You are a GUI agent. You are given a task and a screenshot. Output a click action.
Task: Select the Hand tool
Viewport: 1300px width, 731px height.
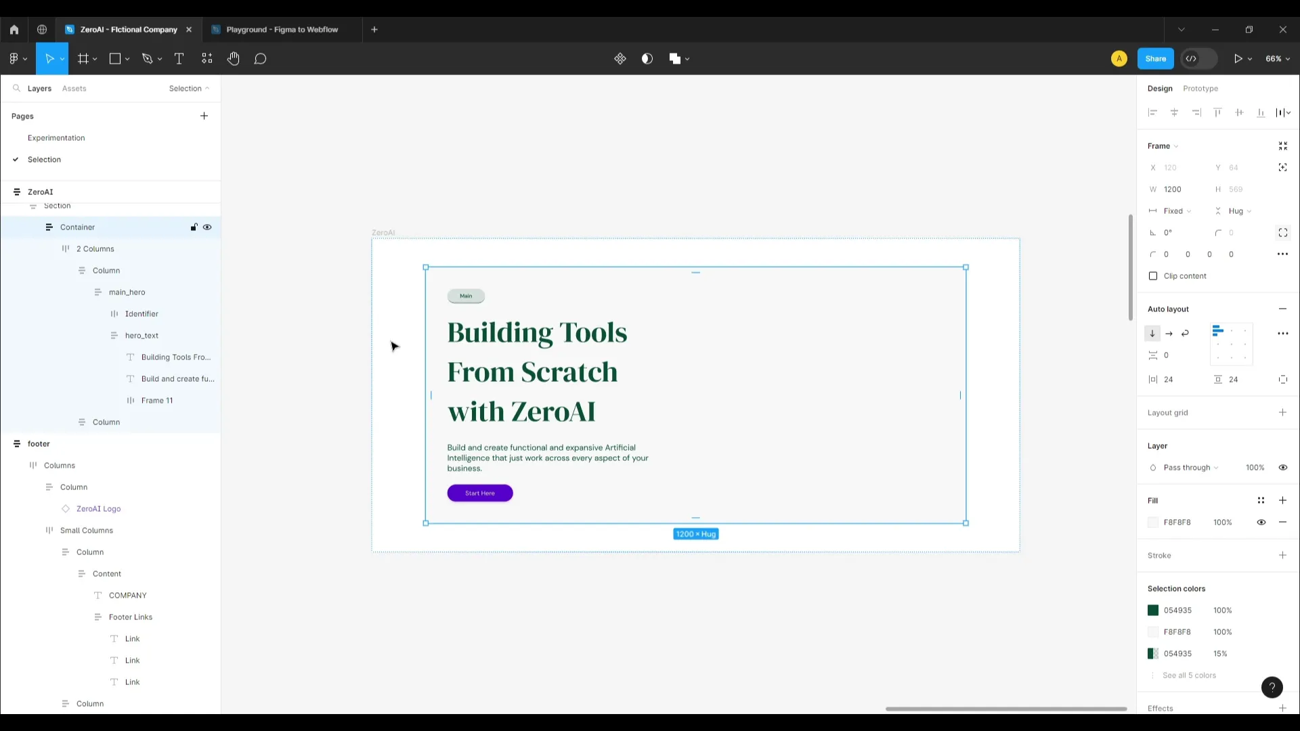[233, 59]
